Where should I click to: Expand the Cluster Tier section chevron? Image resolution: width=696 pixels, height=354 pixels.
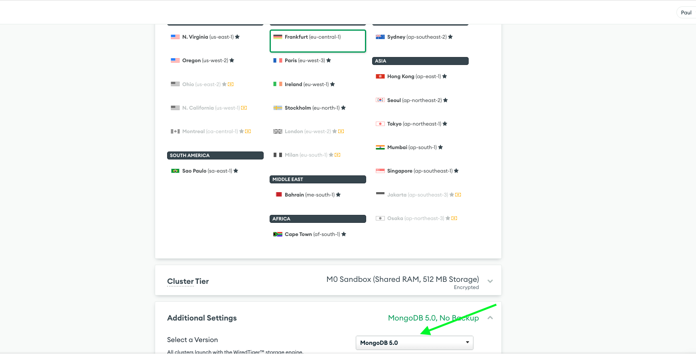(x=490, y=281)
